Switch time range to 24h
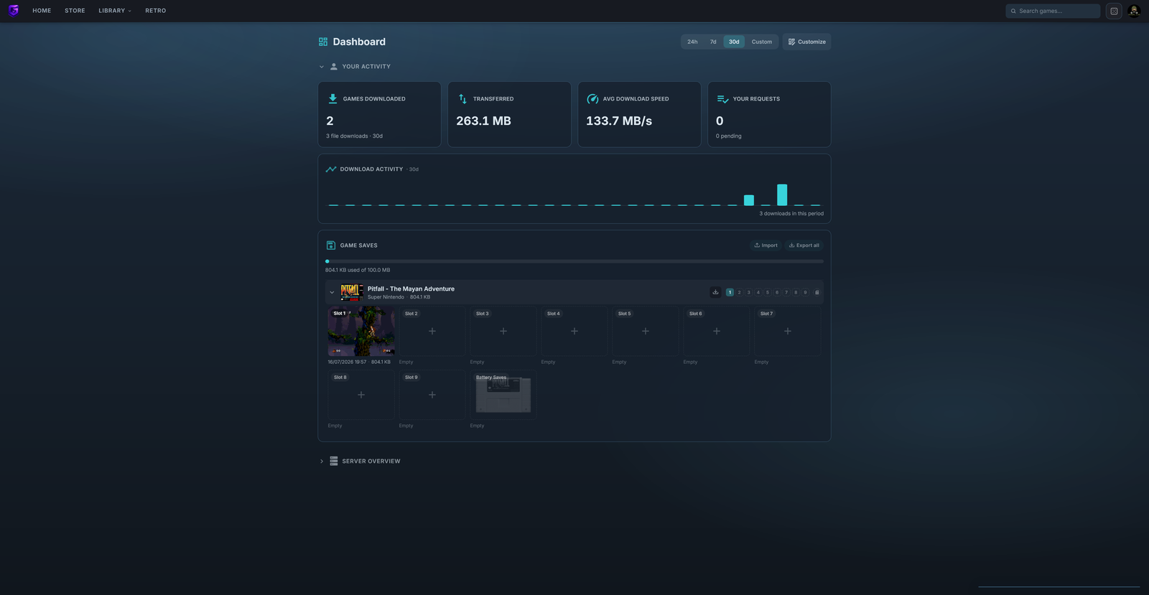 tap(692, 42)
